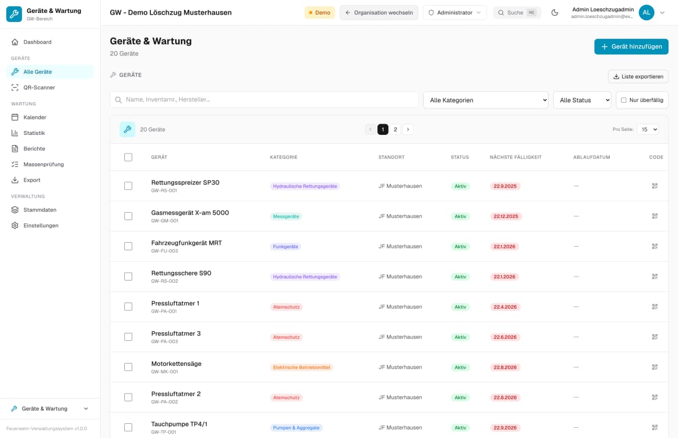Viewport: 678px width, 438px height.
Task: Open the Suche search button
Action: click(517, 12)
